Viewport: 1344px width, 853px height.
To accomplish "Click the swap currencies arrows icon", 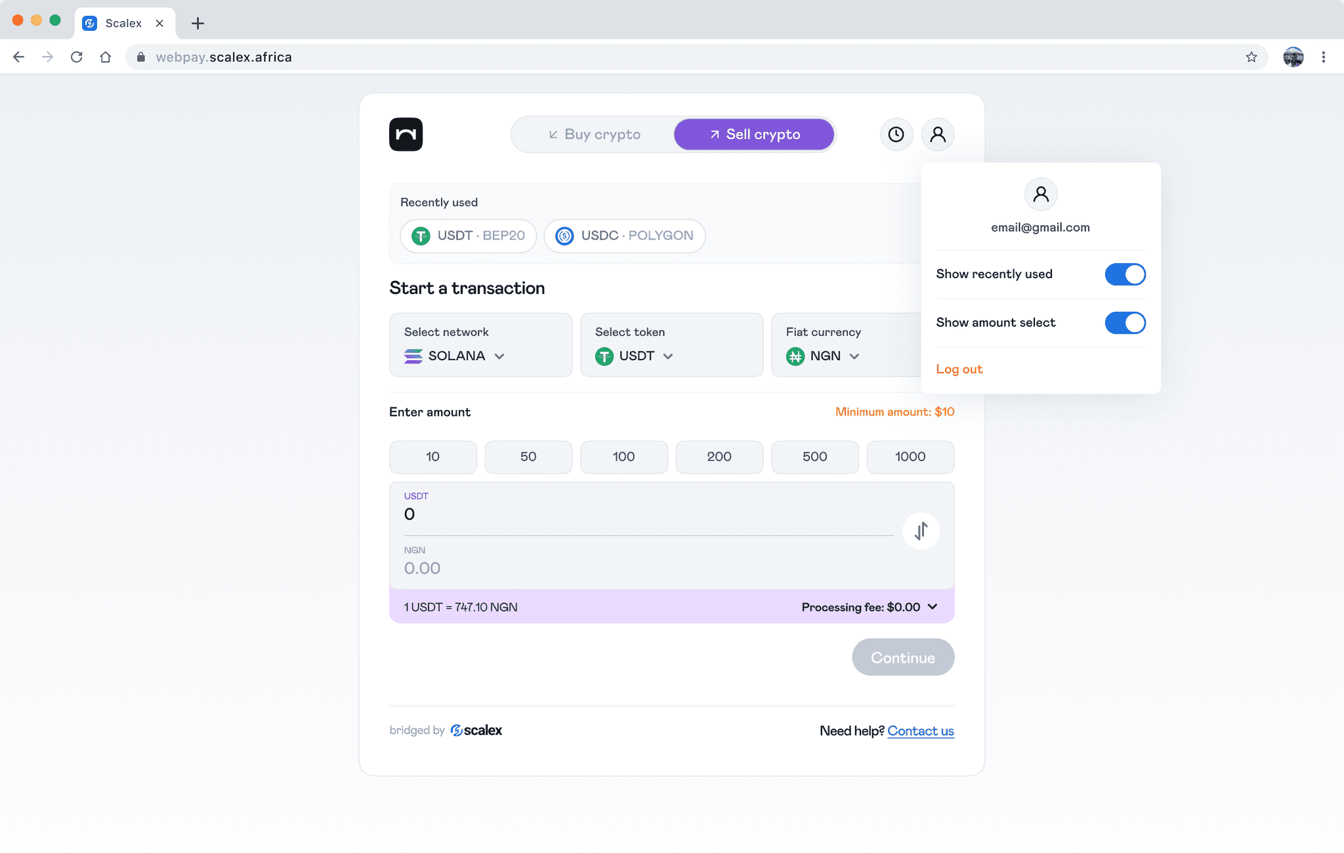I will point(921,531).
